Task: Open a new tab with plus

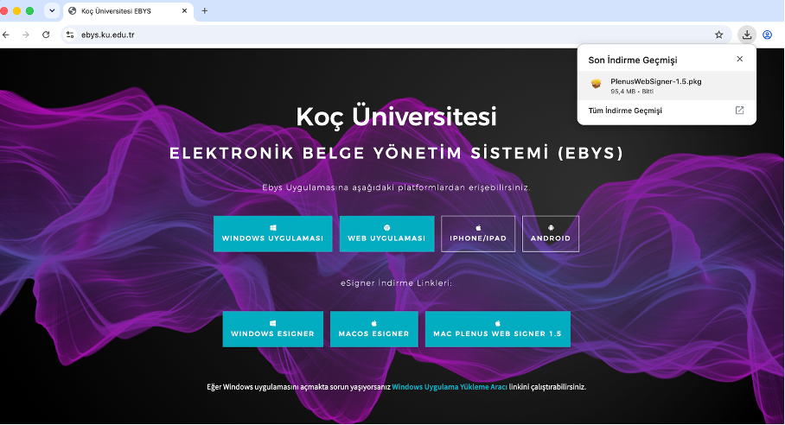Action: (204, 10)
